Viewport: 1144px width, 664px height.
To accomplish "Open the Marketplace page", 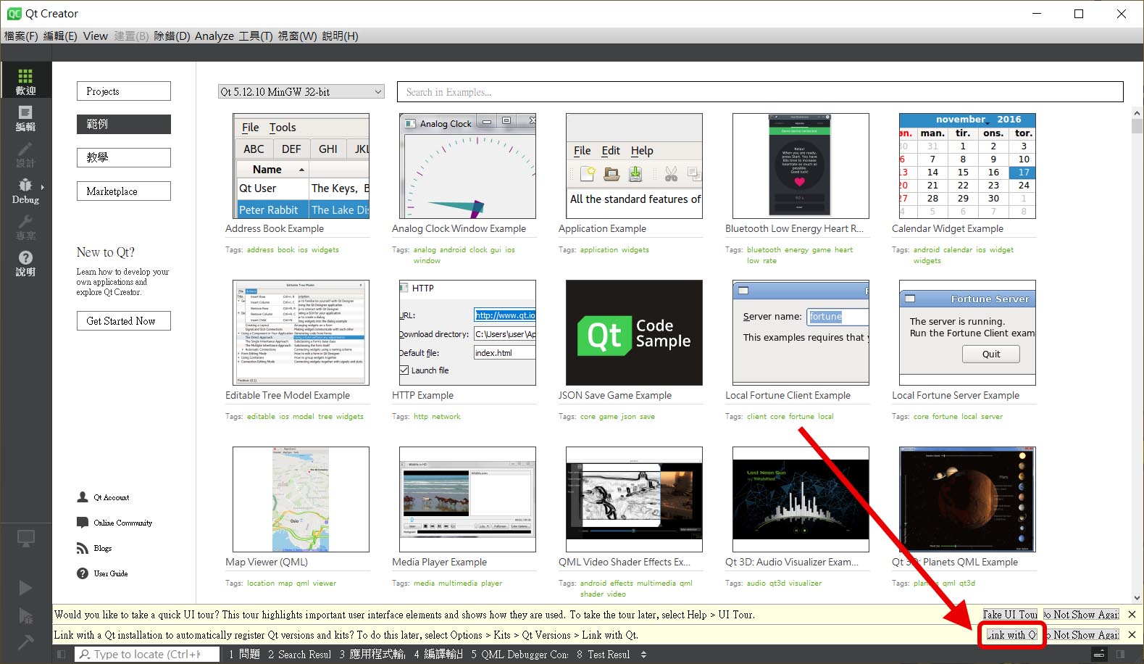I will (x=124, y=191).
